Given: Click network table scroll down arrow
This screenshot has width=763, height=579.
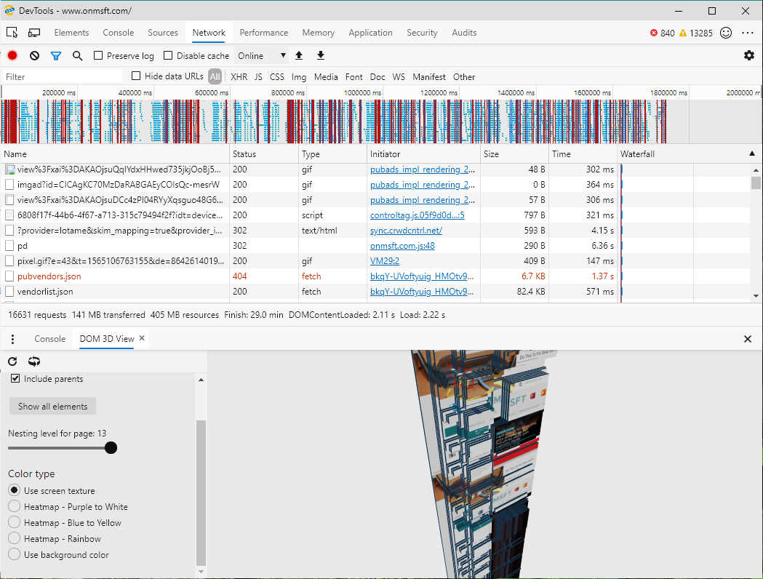Looking at the screenshot, I should coord(756,296).
